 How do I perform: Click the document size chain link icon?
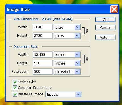87,59
